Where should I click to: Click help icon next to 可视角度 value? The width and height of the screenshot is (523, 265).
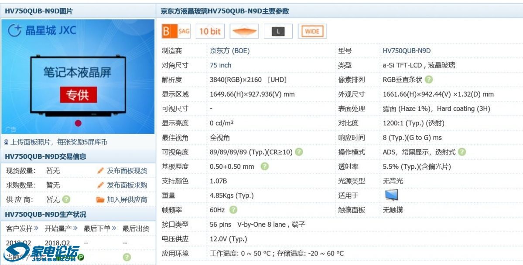299,152
